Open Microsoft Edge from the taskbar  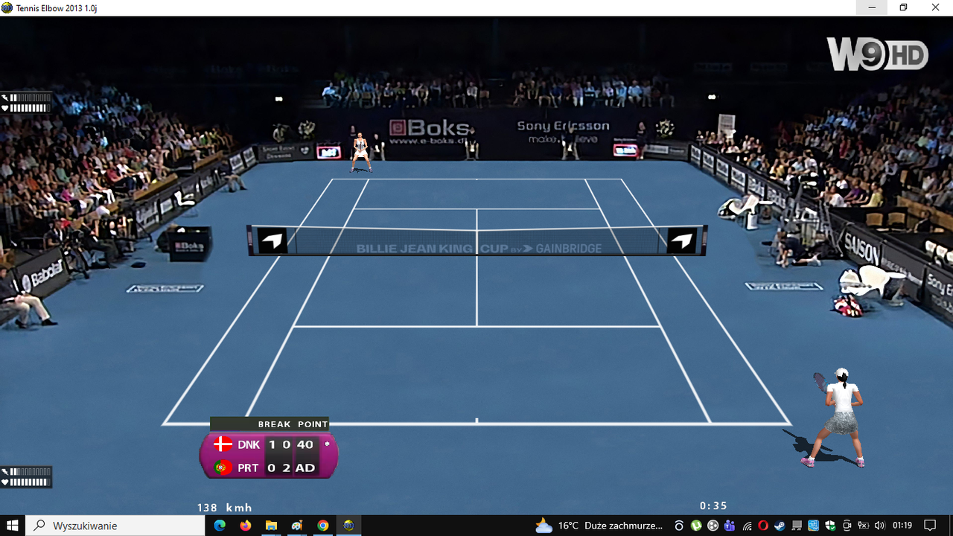[220, 526]
